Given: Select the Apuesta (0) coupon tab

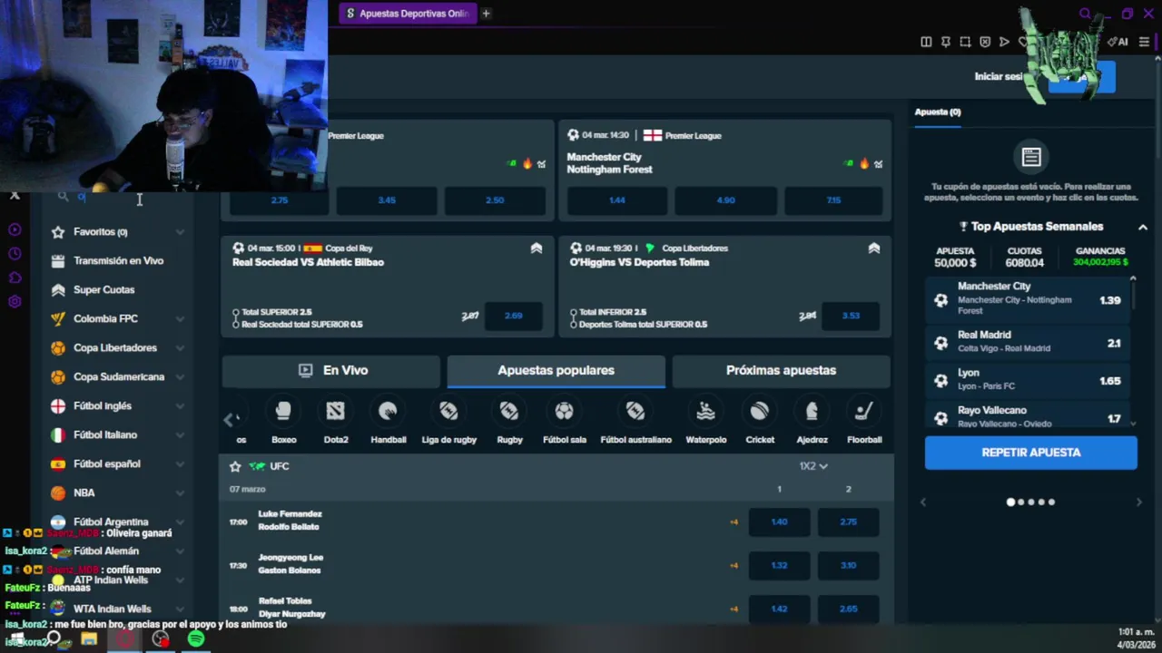Looking at the screenshot, I should click(938, 112).
